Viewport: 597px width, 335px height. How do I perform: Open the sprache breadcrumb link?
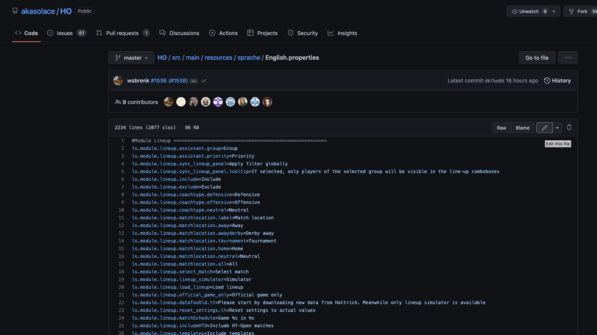[249, 57]
